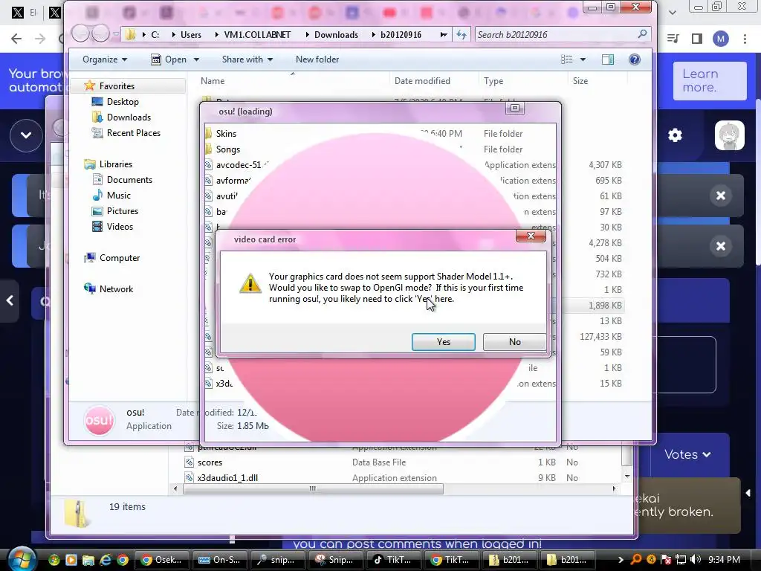The image size is (761, 571).
Task: Select the Songs folder
Action: coord(227,149)
